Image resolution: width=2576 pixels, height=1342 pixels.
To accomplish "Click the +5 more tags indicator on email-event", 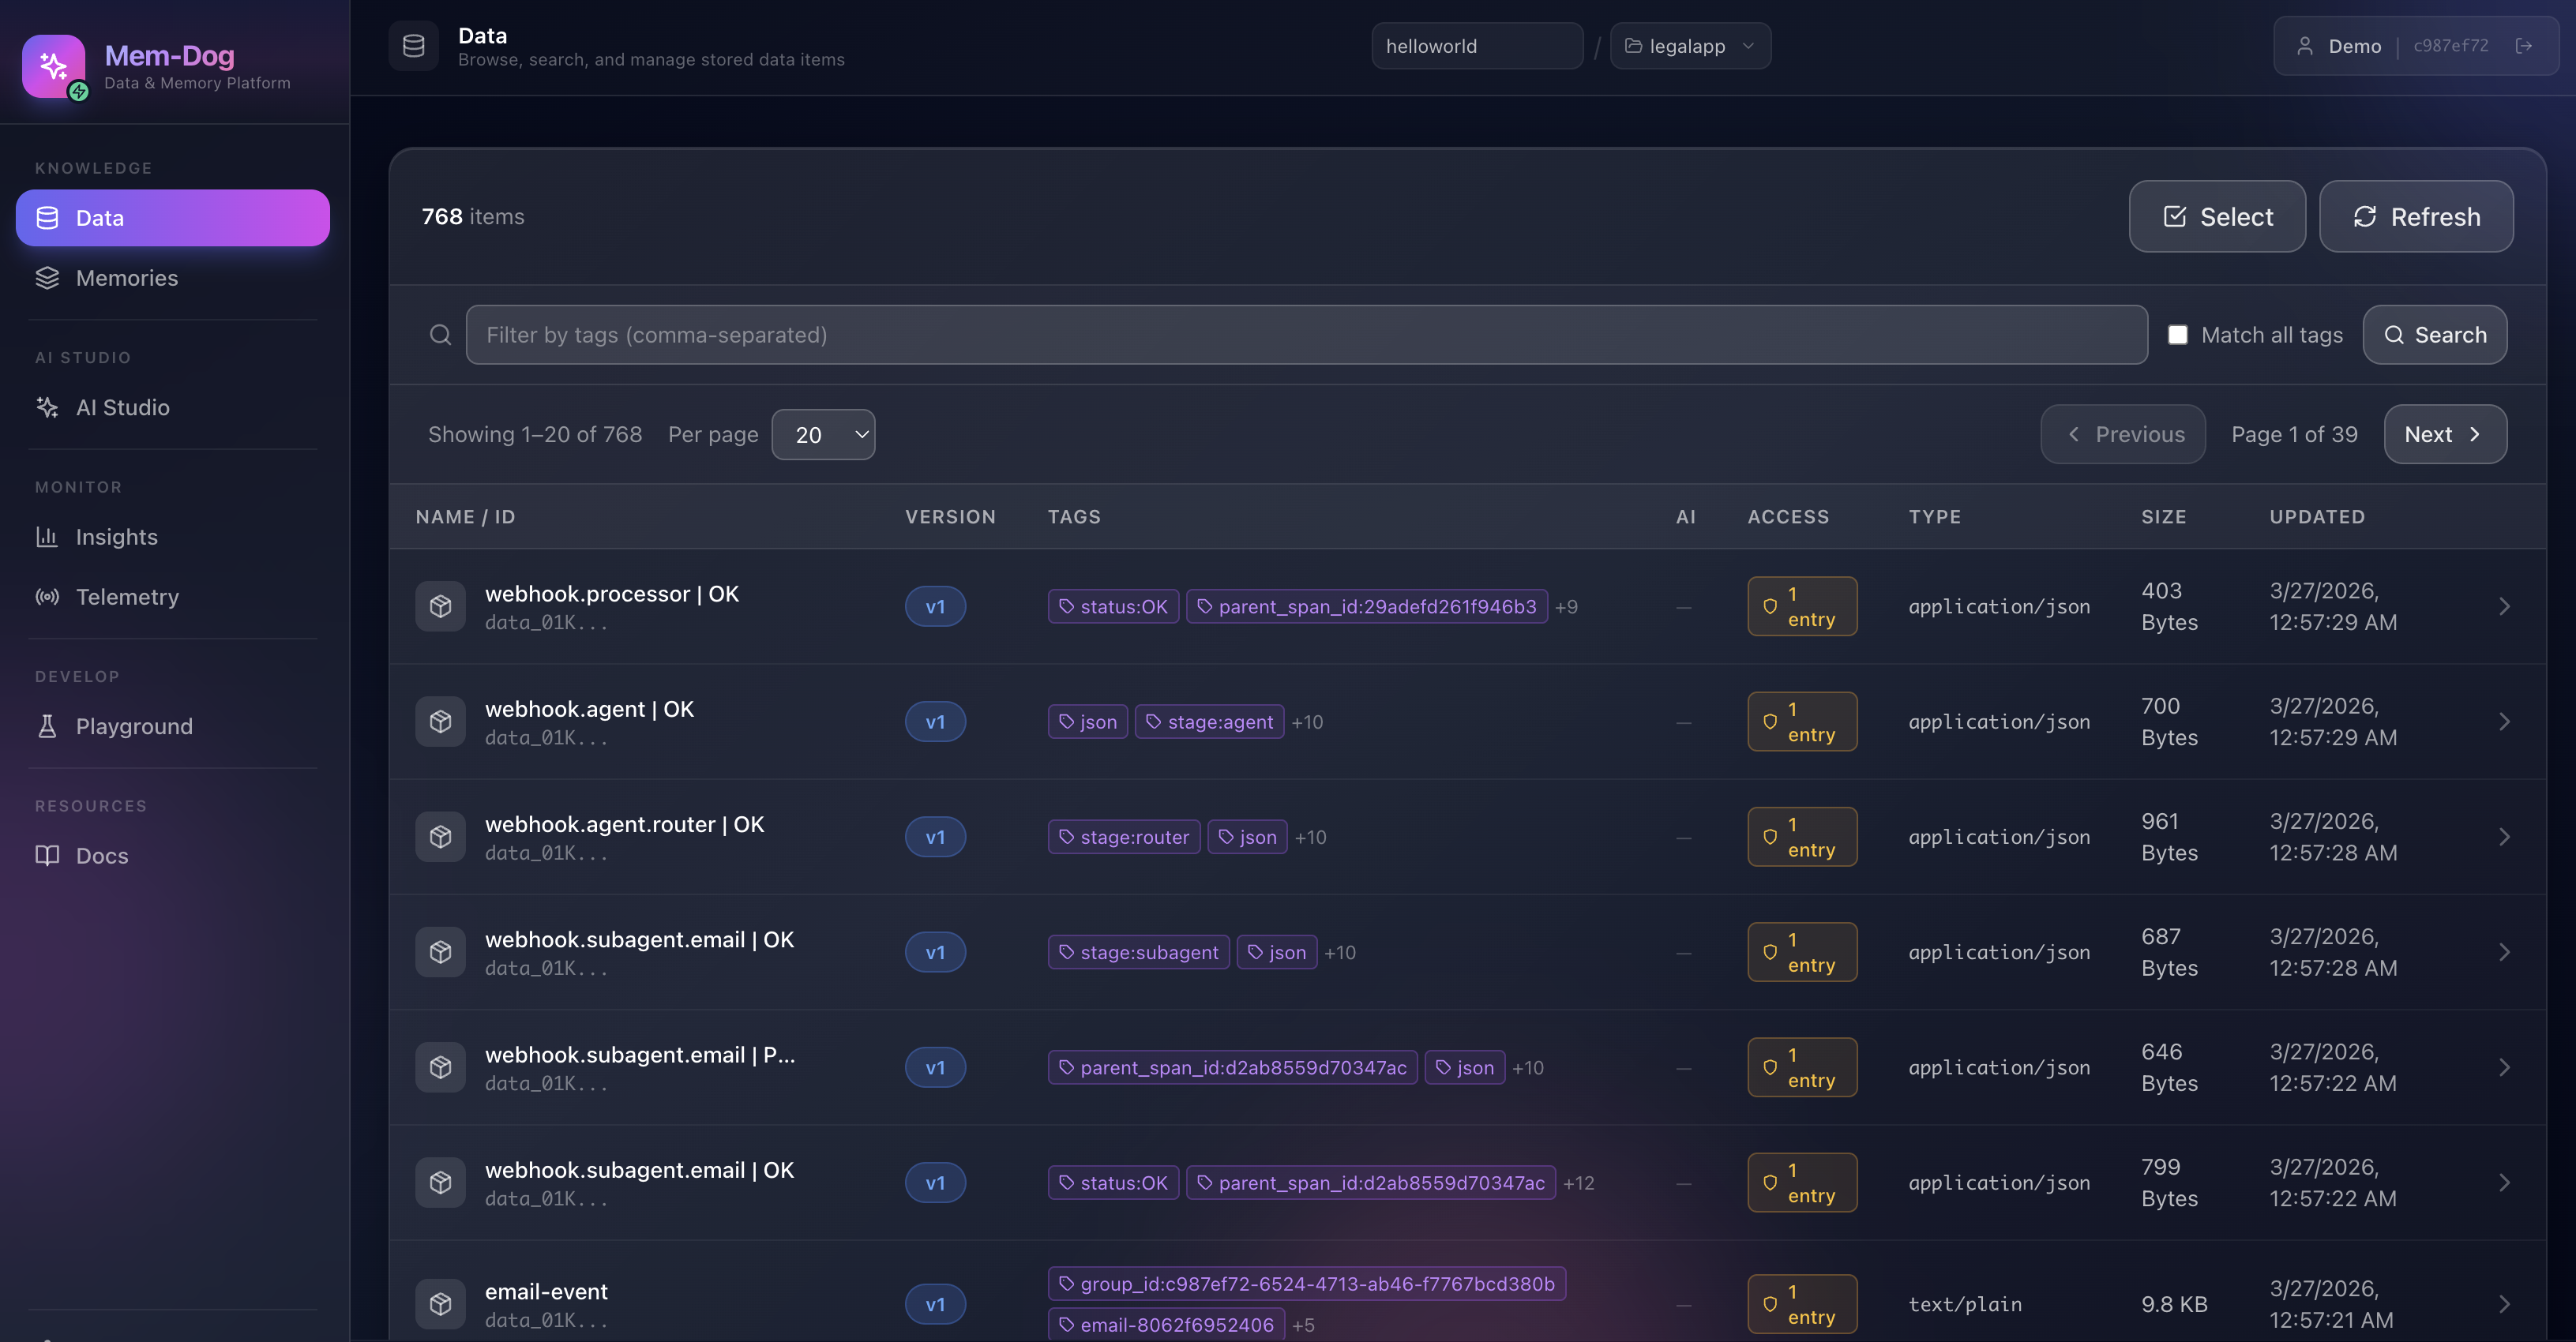I will point(1303,1325).
